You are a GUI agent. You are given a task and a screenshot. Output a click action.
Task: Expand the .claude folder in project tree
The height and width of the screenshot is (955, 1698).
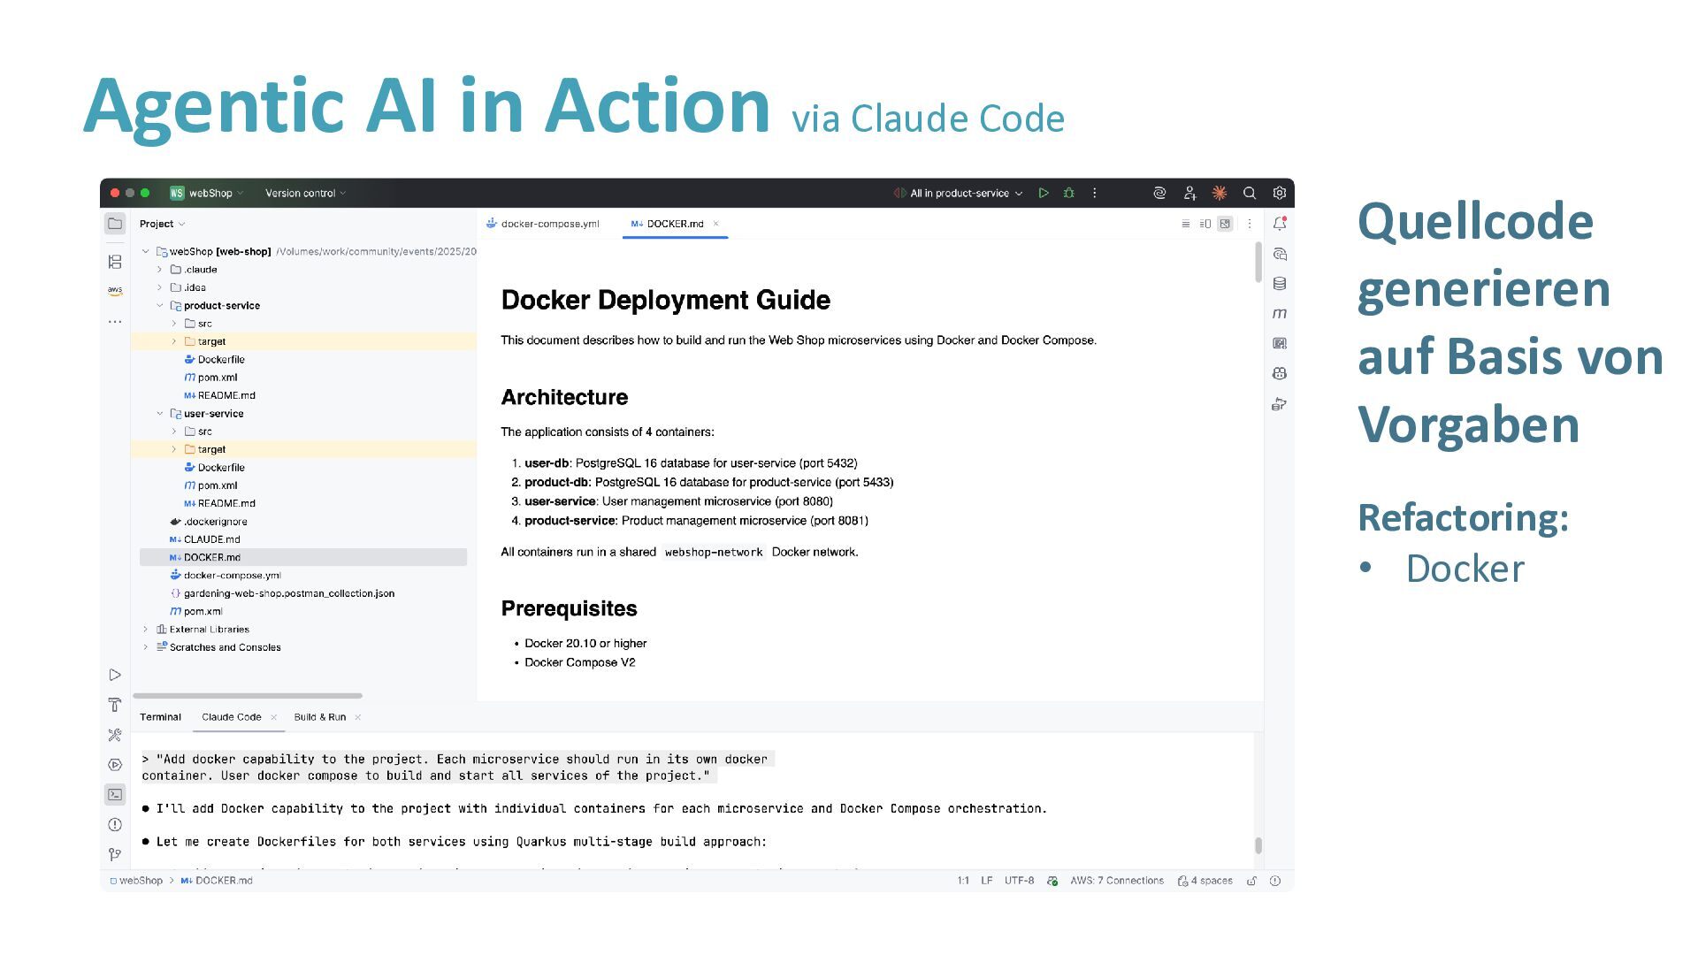pos(160,270)
